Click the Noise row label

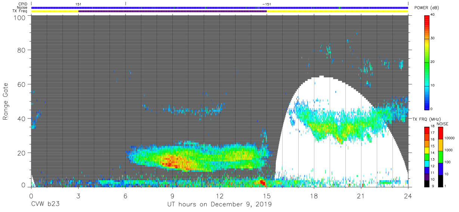22,7
